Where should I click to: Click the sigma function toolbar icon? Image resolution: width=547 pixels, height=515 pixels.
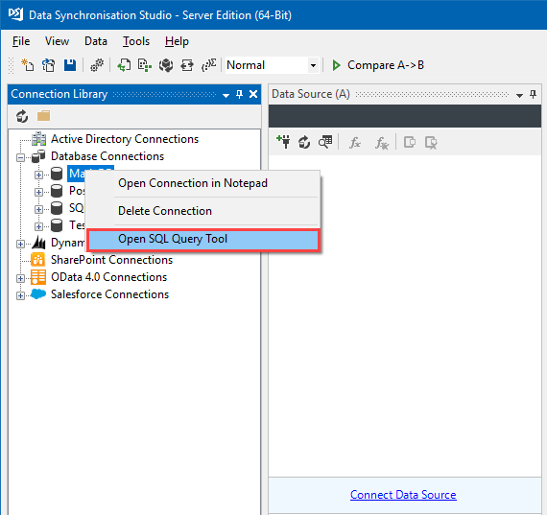(x=209, y=65)
